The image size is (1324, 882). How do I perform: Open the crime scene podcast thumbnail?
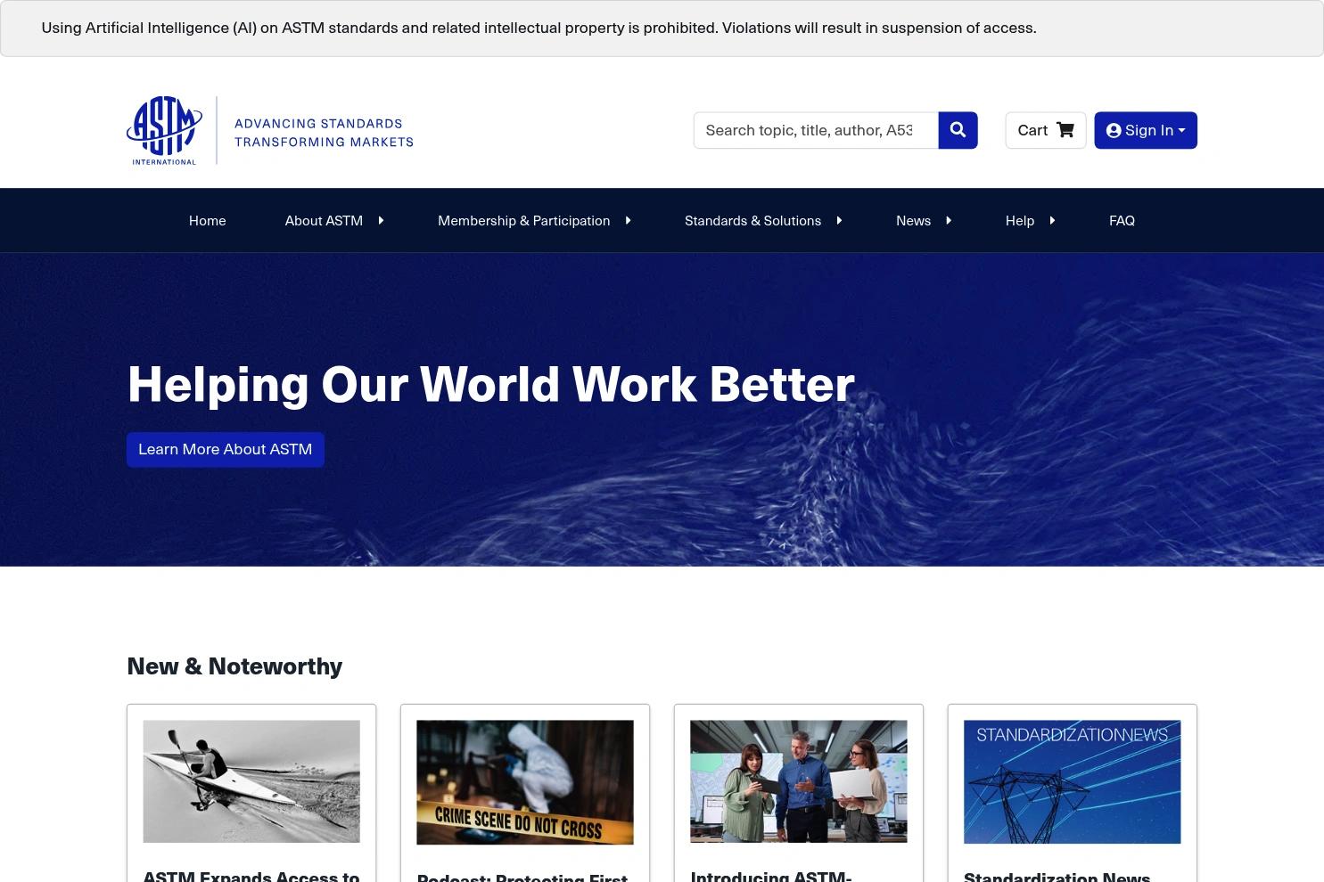[525, 781]
